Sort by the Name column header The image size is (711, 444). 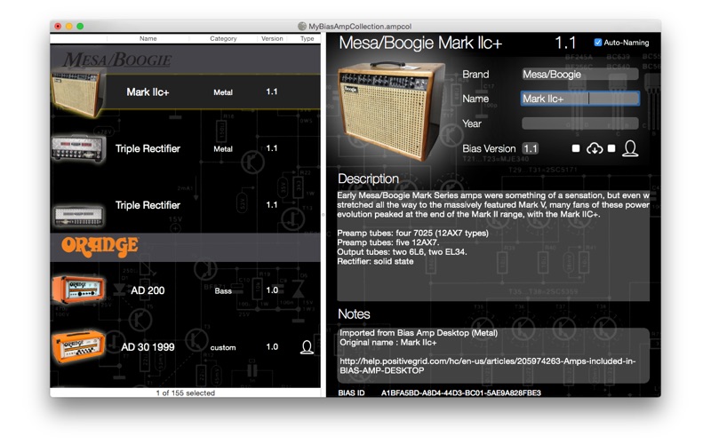tap(148, 38)
